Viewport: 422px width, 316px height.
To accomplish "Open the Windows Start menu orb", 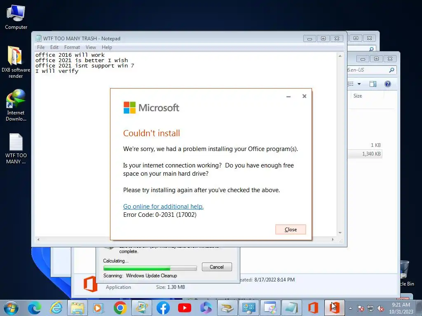I will 11,308.
